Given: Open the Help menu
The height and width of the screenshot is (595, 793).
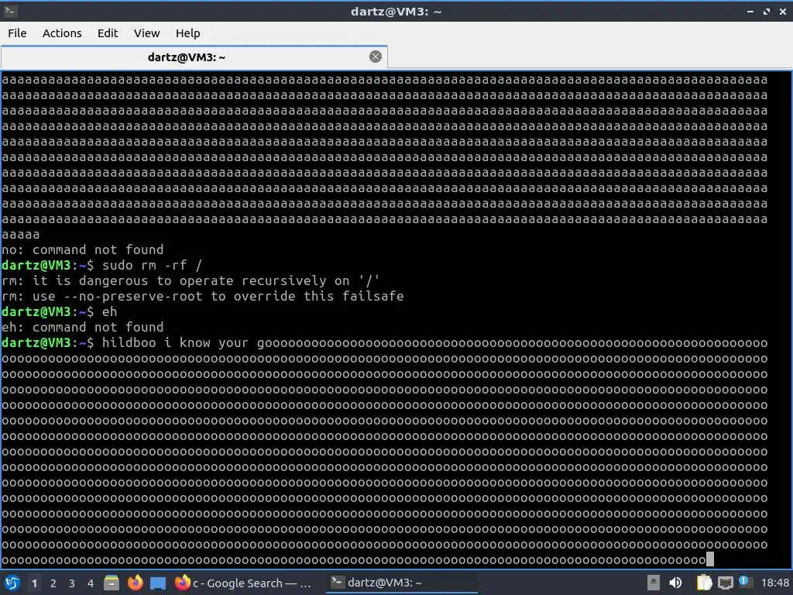Looking at the screenshot, I should tap(187, 33).
